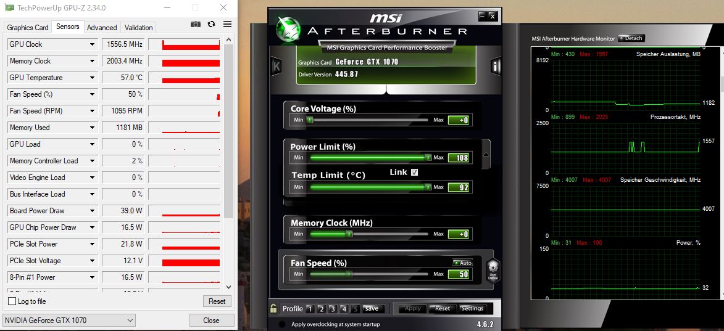This screenshot has width=724, height=331.
Task: Toggle Apply overclocking at system startup
Action: coord(282,324)
